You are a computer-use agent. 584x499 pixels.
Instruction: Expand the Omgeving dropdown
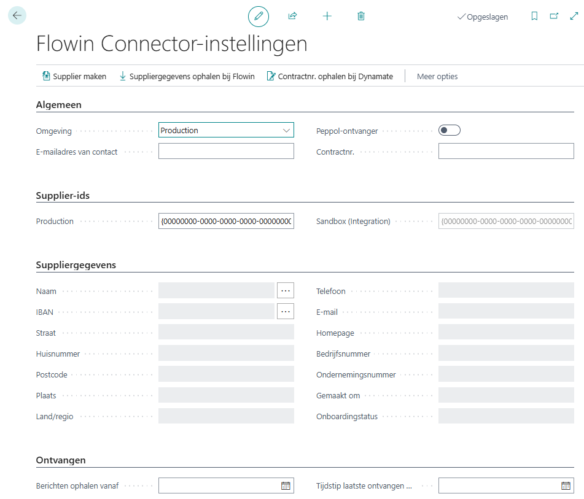pos(286,130)
